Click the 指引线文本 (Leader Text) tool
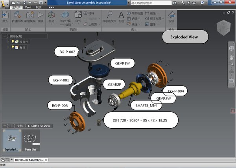The height and width of the screenshot is (168, 236). point(109,16)
